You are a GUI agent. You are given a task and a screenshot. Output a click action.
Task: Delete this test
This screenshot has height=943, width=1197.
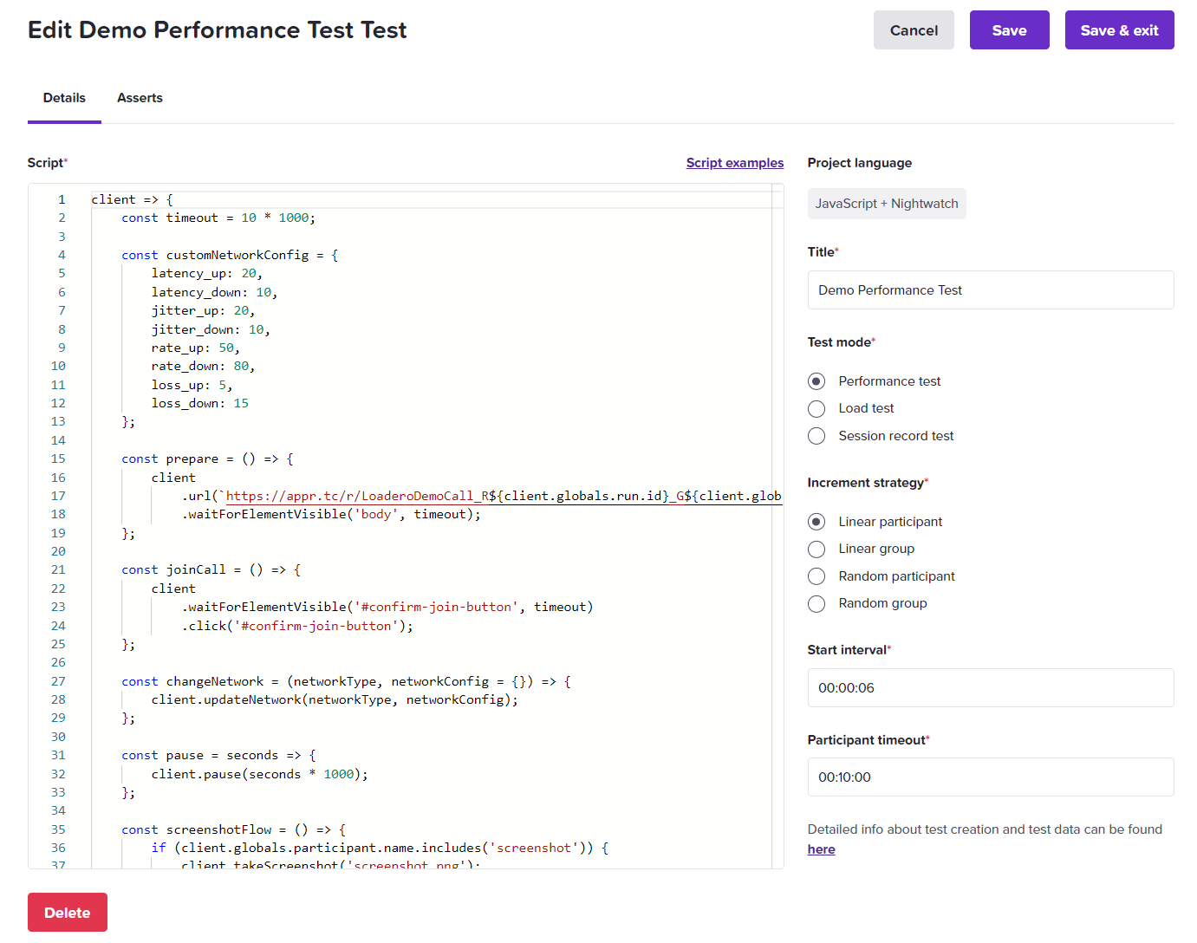68,913
